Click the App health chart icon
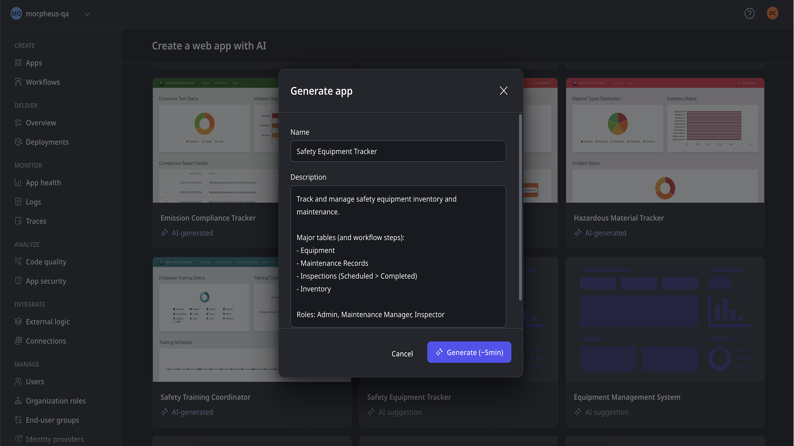Viewport: 794px width, 446px height. [18, 183]
